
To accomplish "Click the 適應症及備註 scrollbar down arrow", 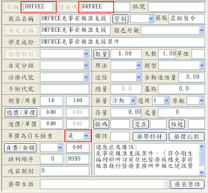I will tap(202, 172).
